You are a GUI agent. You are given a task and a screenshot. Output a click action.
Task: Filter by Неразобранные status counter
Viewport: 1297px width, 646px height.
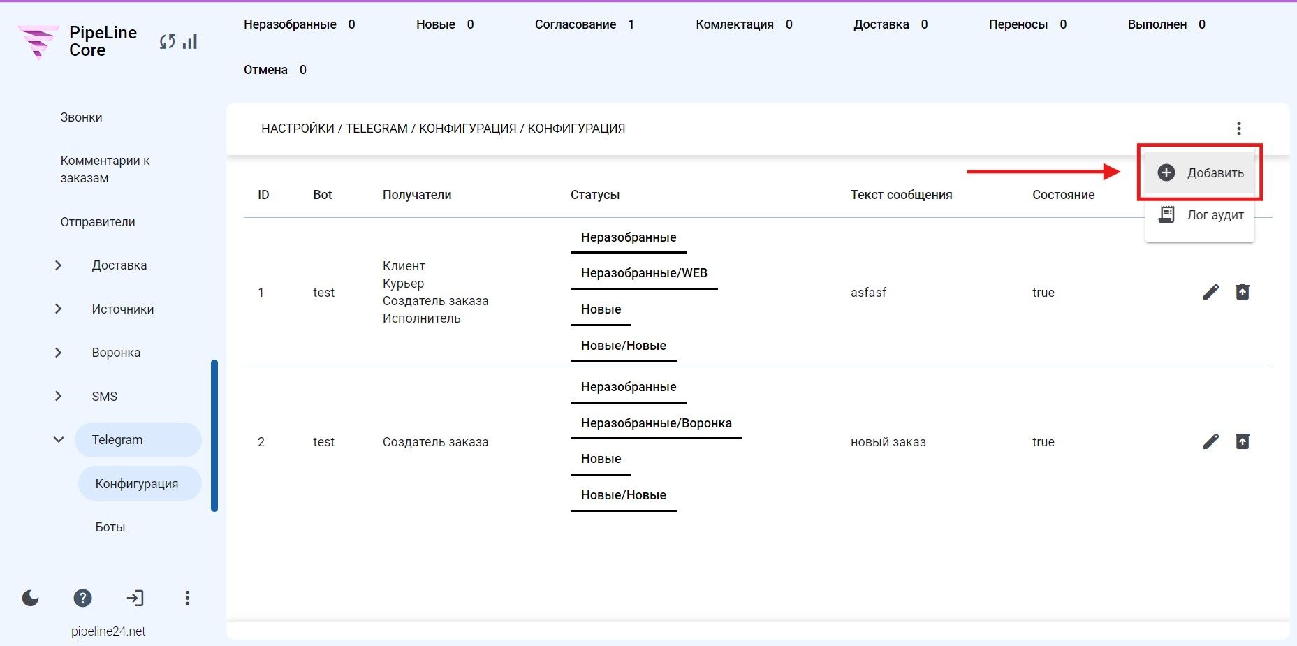[300, 24]
